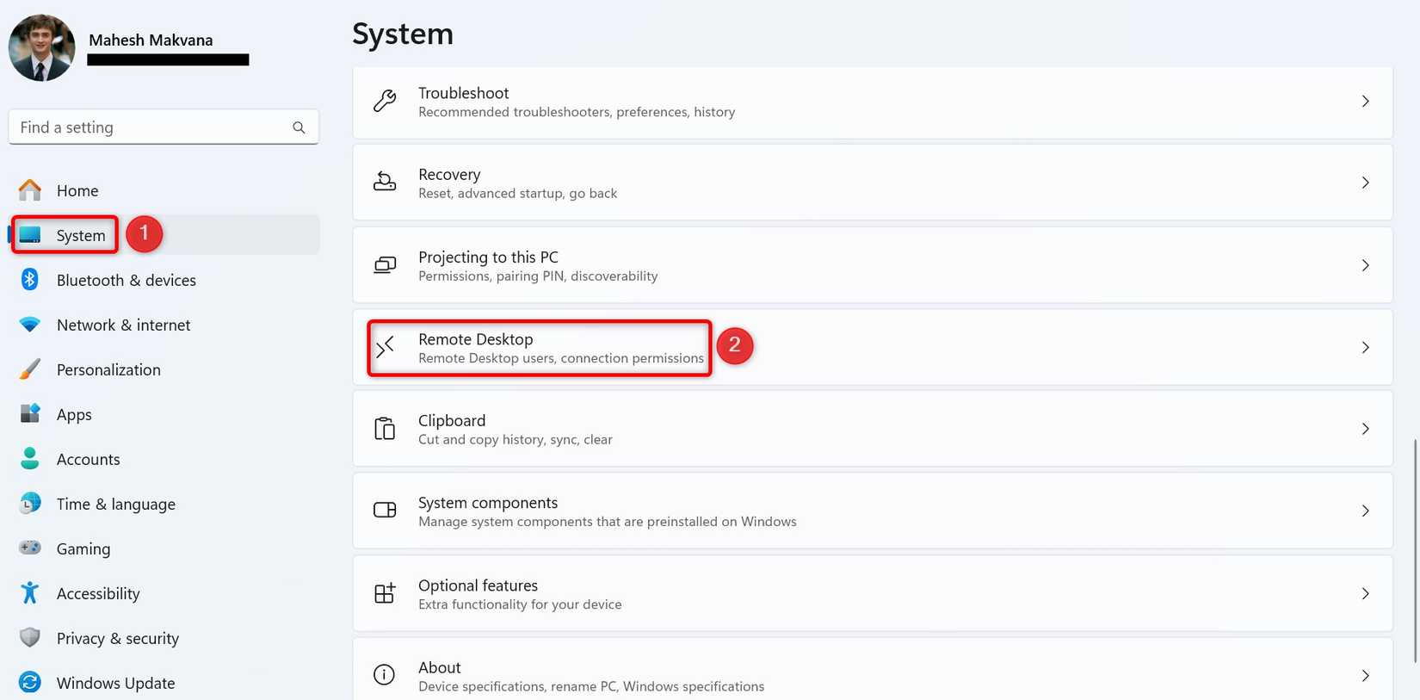Click the Find a setting search box
This screenshot has height=700, width=1420.
(x=151, y=127)
